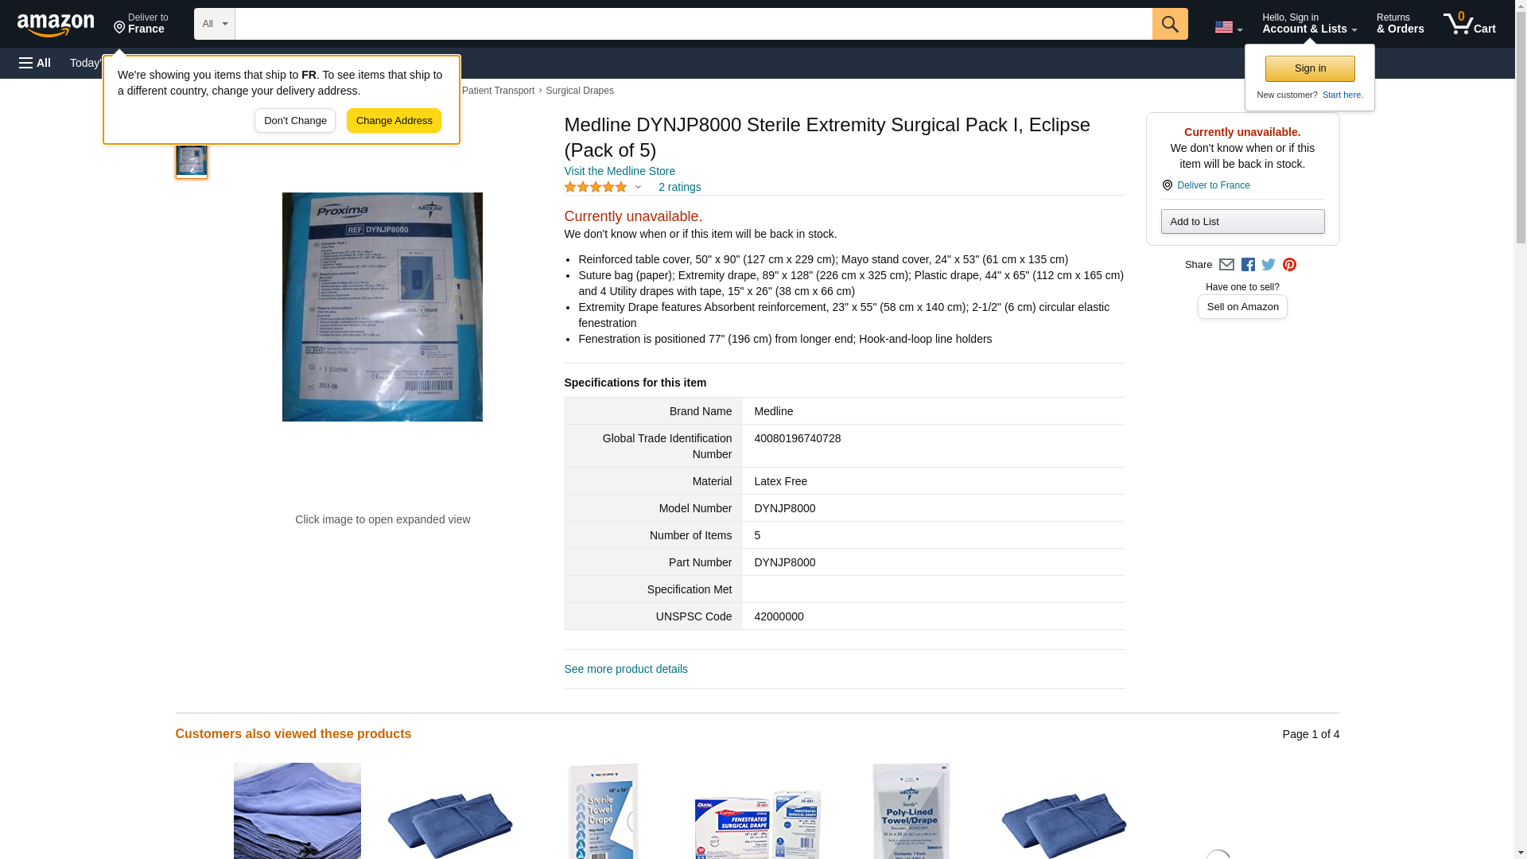Image resolution: width=1527 pixels, height=859 pixels.
Task: Select the product image thumbnail
Action: pyautogui.click(x=192, y=159)
